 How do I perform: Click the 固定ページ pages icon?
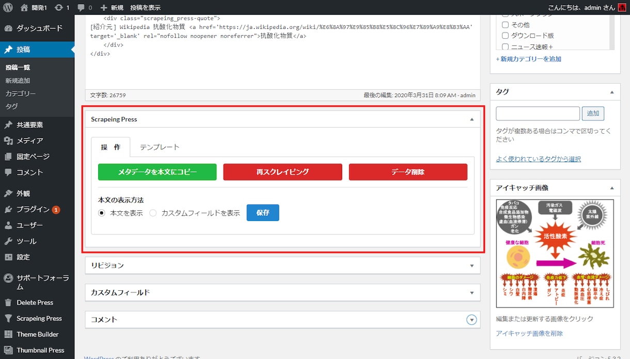coord(8,157)
